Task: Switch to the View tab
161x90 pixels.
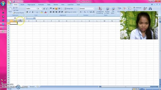Action: [63, 4]
